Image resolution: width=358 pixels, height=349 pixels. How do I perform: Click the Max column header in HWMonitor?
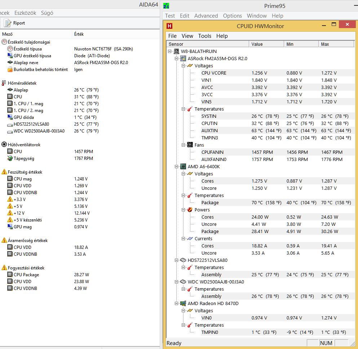[336, 44]
